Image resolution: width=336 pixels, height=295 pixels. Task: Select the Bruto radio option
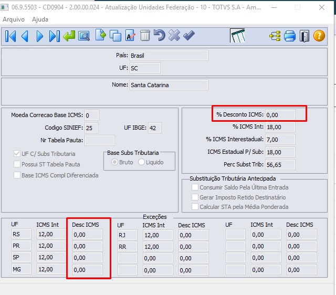pyautogui.click(x=114, y=162)
